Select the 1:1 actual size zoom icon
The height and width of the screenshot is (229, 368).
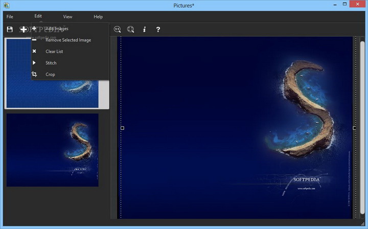(117, 30)
